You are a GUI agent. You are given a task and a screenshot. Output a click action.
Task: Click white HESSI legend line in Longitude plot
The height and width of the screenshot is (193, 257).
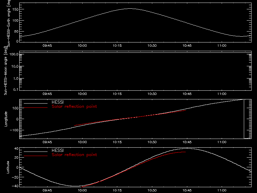tap(36, 103)
